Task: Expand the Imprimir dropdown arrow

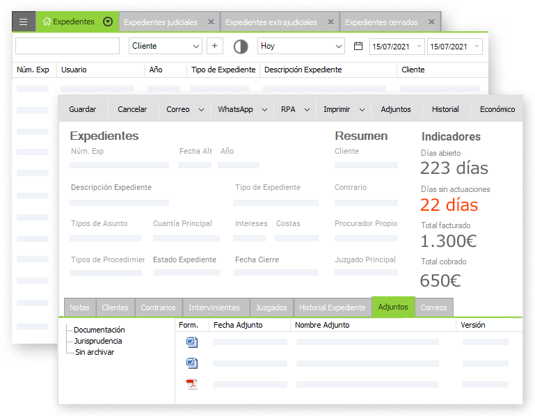Action: coord(362,110)
